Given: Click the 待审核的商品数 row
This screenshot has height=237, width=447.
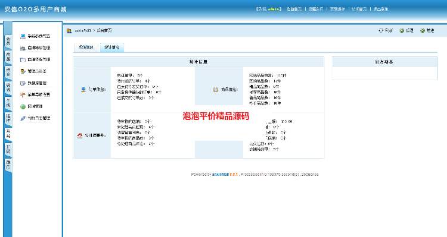Looking at the screenshot, I should (x=135, y=138).
